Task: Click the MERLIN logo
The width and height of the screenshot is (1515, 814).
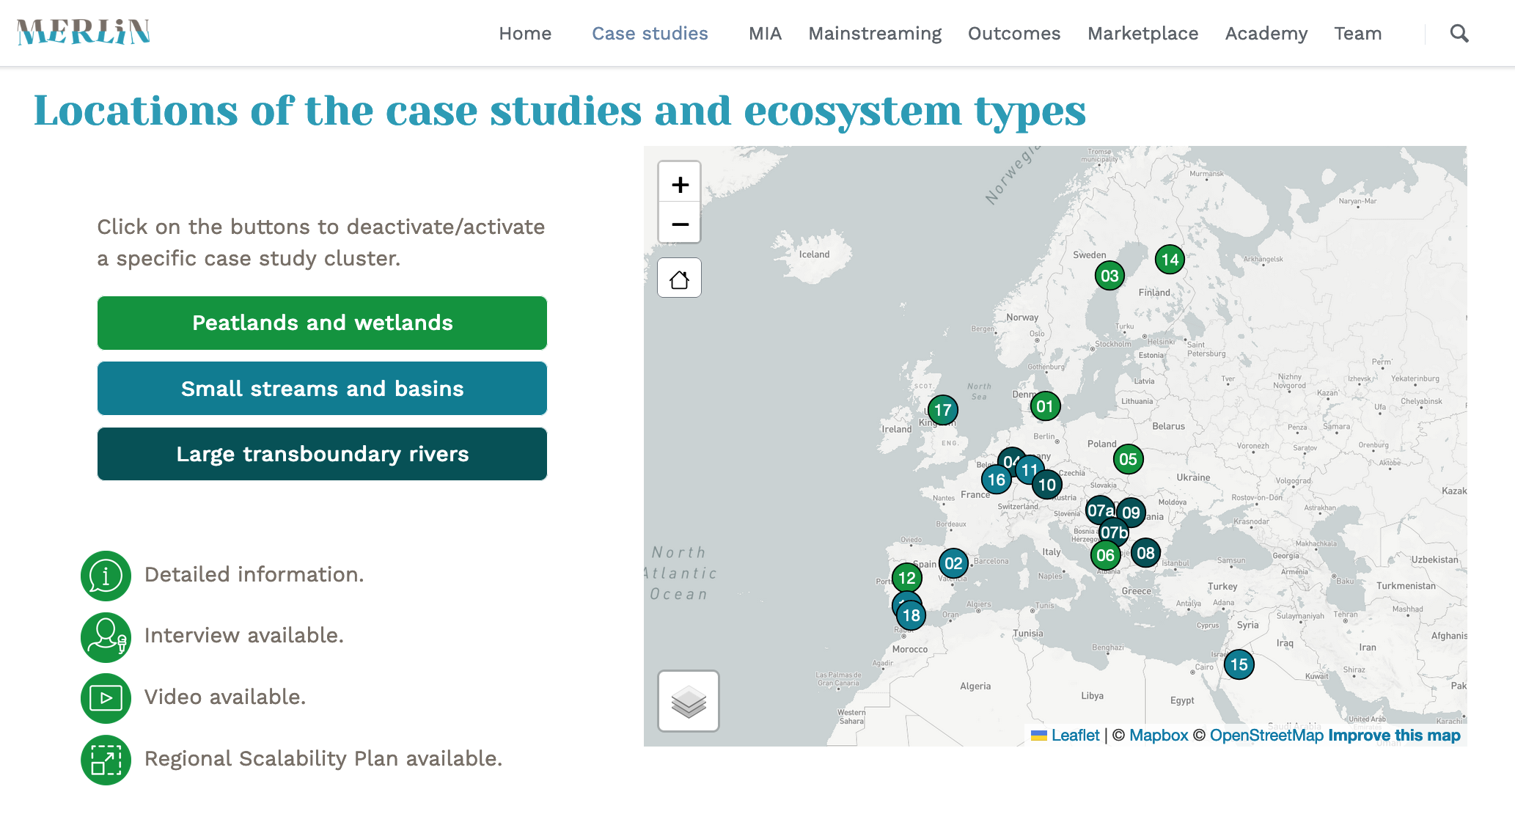Action: coord(83,32)
